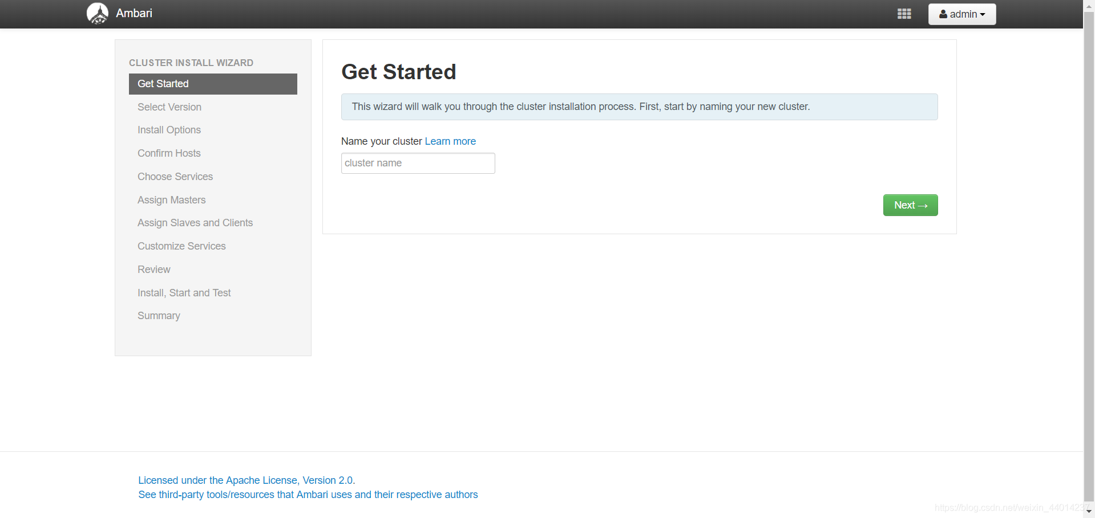Open Assign Slaves and Clients step

195,223
